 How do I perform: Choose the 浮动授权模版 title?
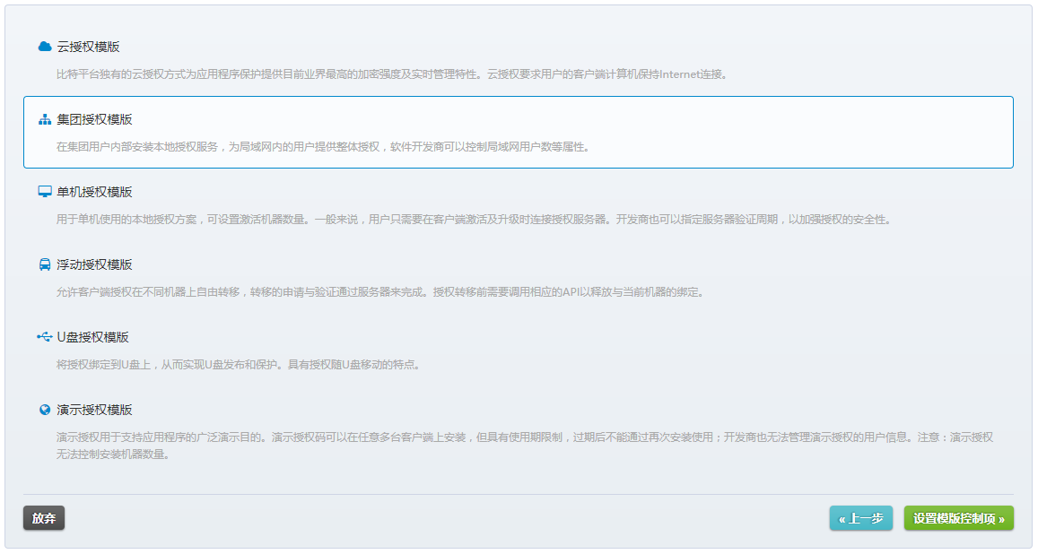click(x=95, y=265)
